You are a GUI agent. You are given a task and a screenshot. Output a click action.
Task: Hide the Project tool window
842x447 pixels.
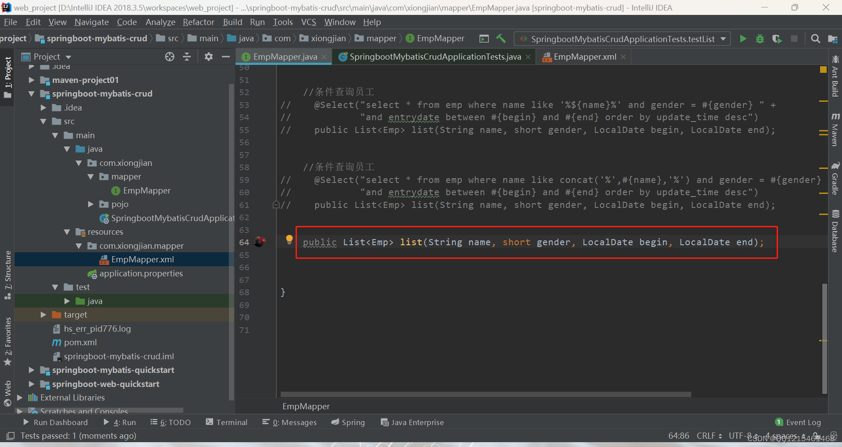pos(226,57)
